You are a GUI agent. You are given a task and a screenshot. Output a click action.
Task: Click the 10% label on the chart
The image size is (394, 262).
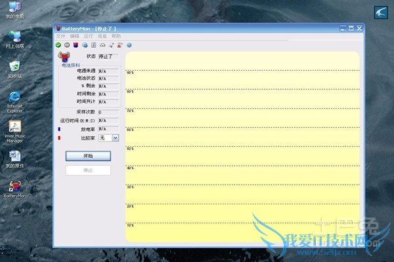[x=130, y=225]
